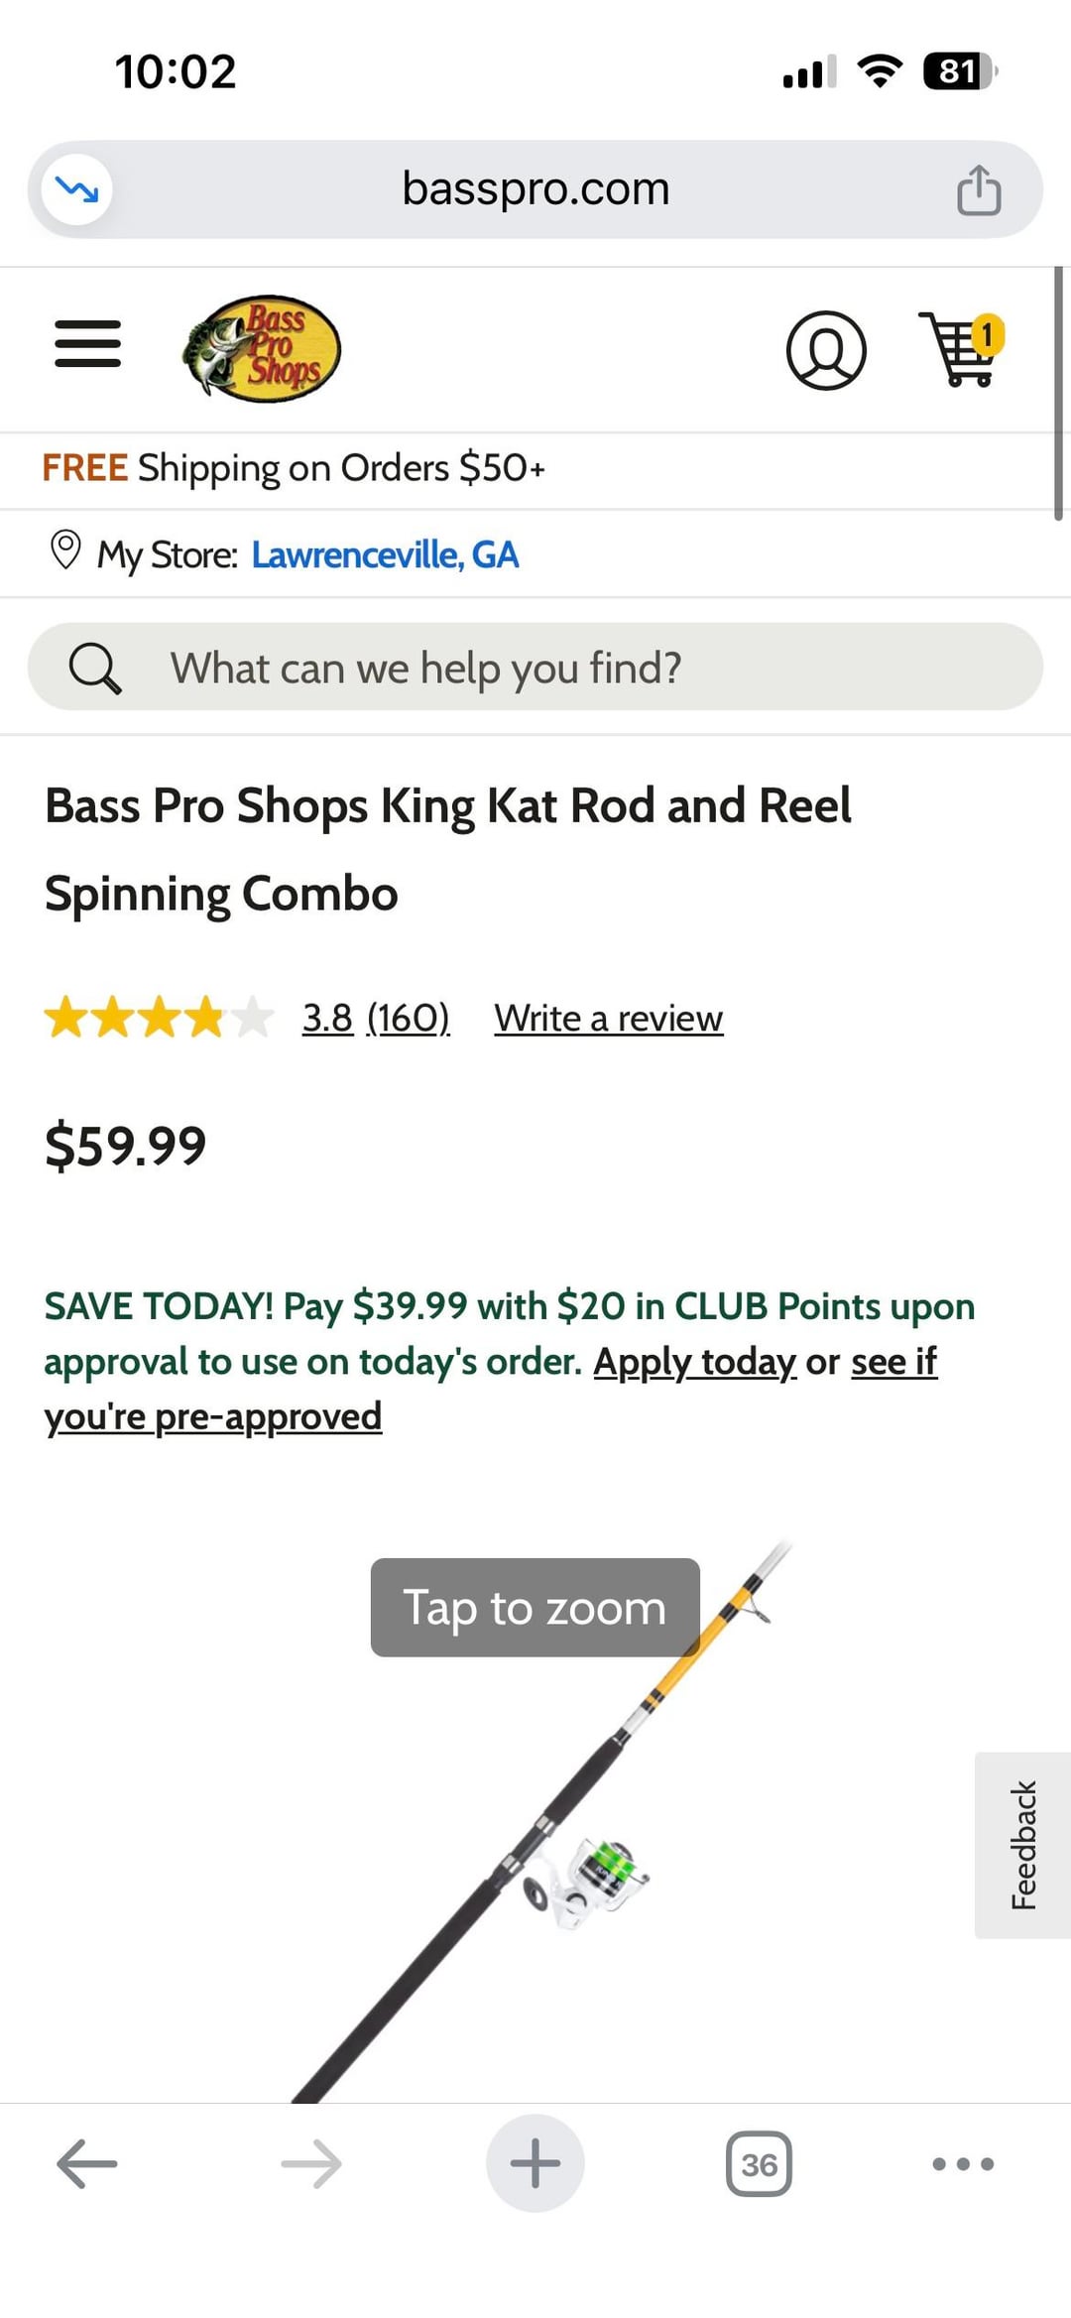
Task: Open the Feedback side tab
Action: click(x=1022, y=1845)
